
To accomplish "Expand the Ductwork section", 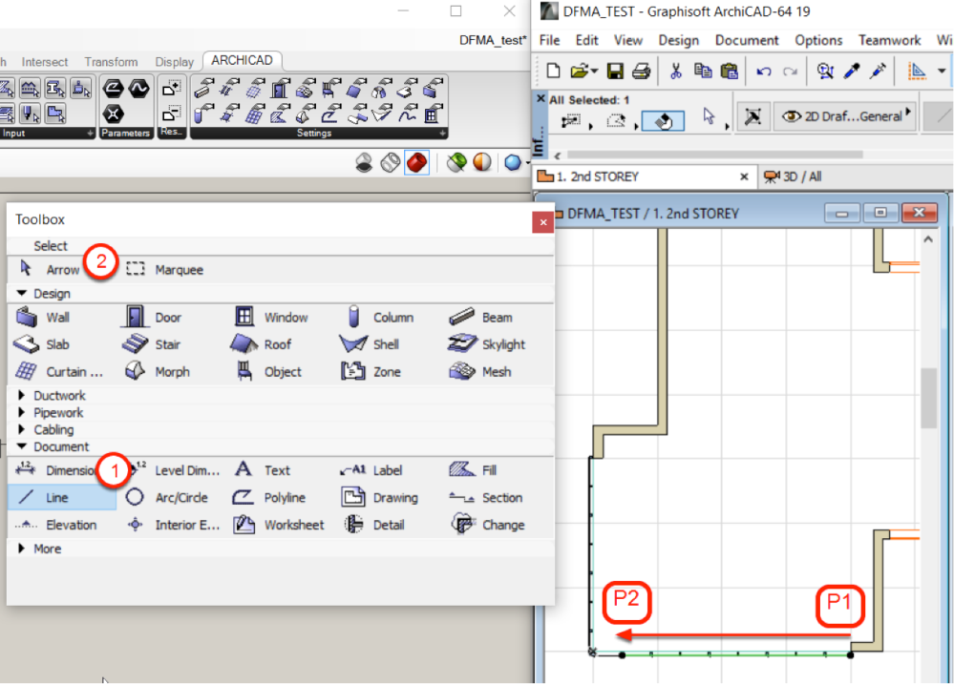I will tap(22, 395).
